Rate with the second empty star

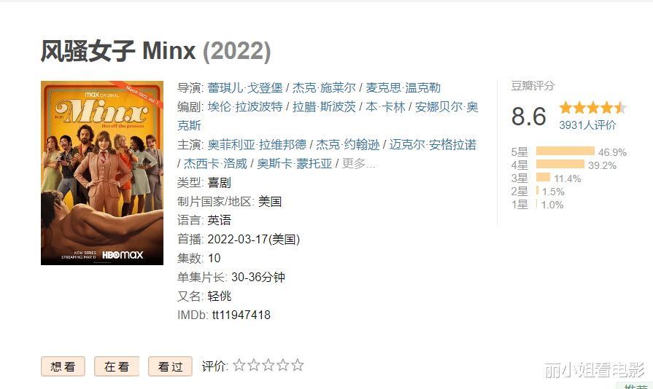(254, 365)
